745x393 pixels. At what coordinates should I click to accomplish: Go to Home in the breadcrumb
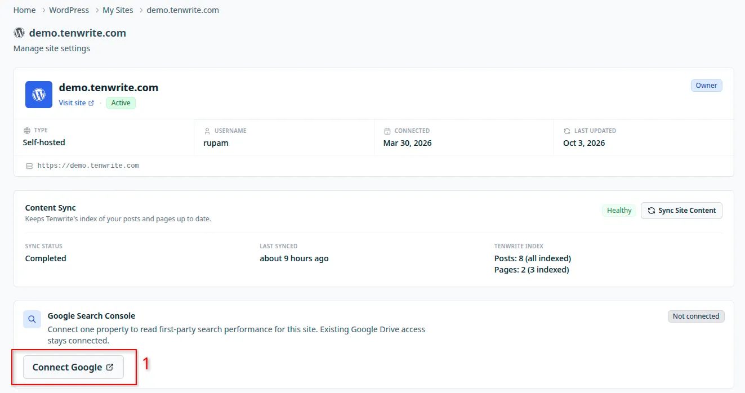(x=25, y=10)
